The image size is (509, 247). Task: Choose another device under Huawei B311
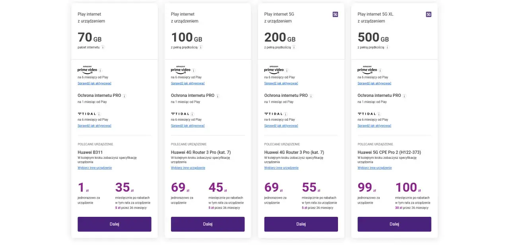[95, 168]
